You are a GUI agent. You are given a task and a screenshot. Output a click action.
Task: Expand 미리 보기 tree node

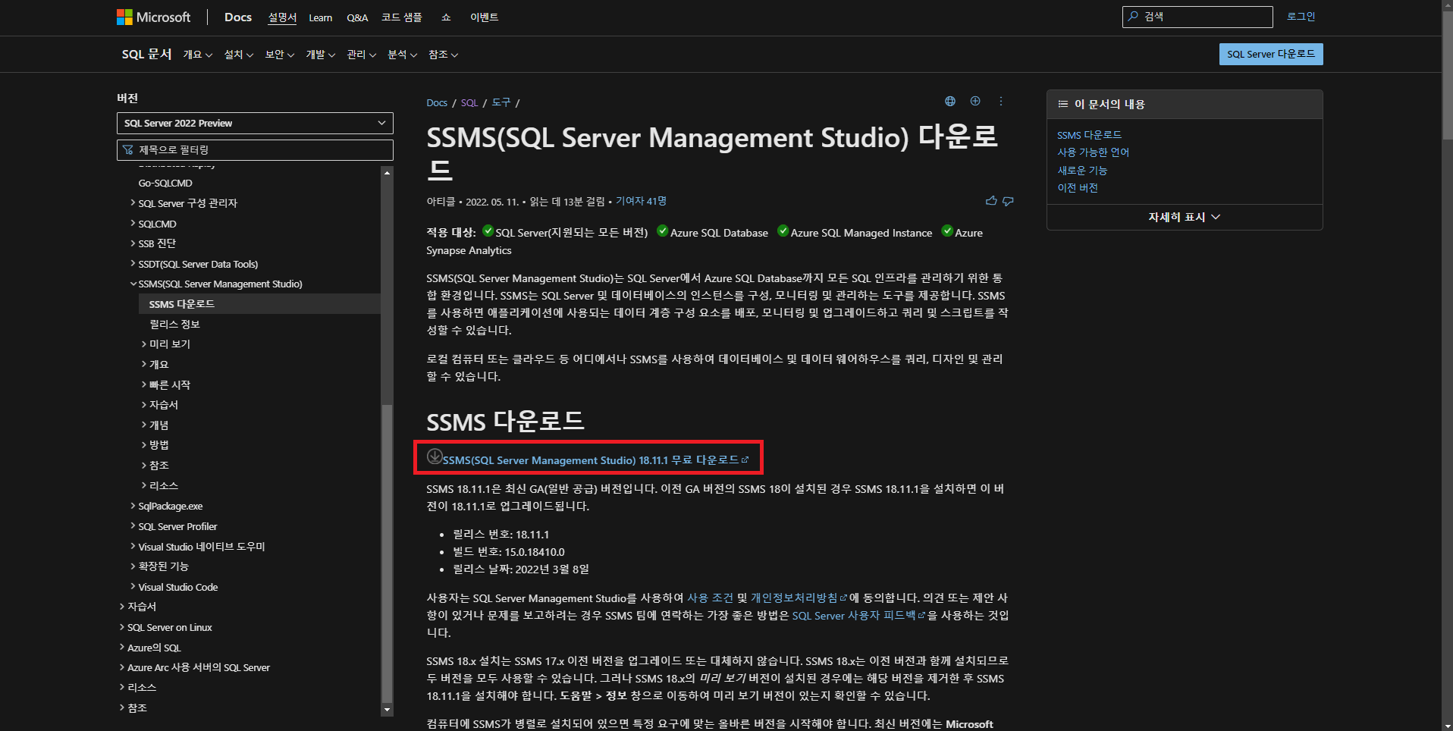click(x=144, y=344)
